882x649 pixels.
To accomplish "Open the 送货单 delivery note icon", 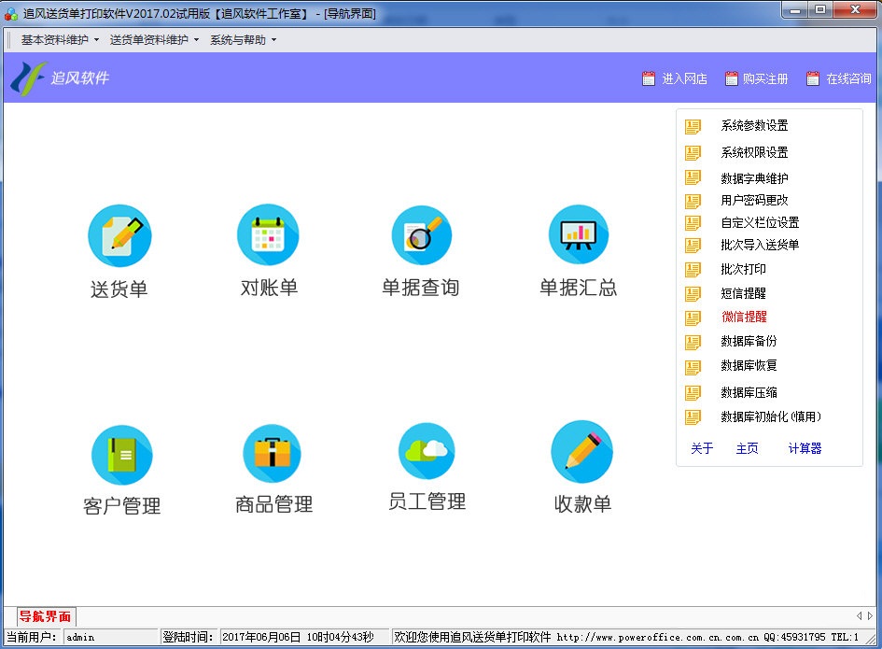I will [119, 236].
